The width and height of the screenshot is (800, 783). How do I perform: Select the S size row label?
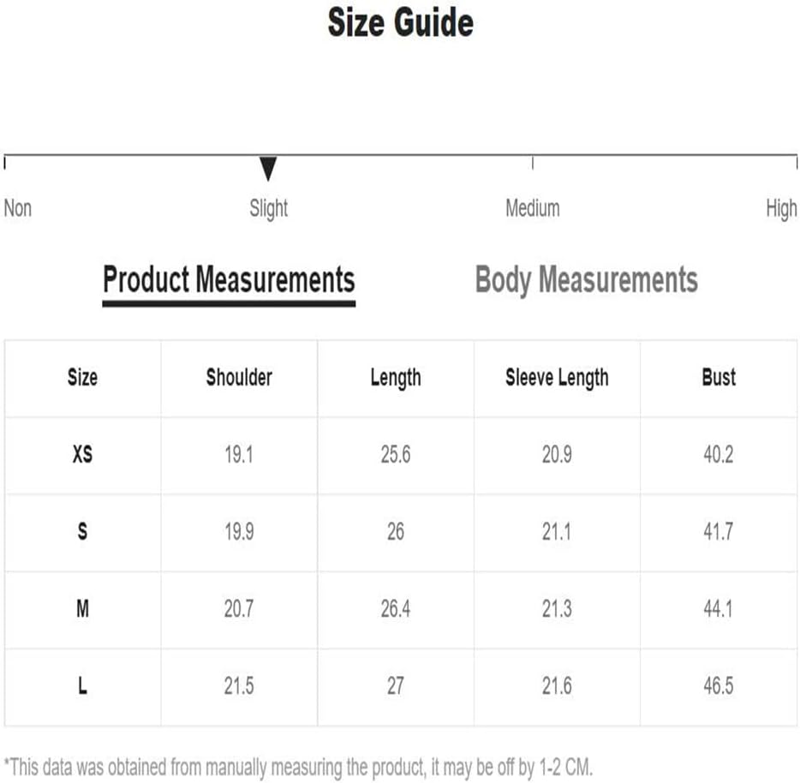82,531
